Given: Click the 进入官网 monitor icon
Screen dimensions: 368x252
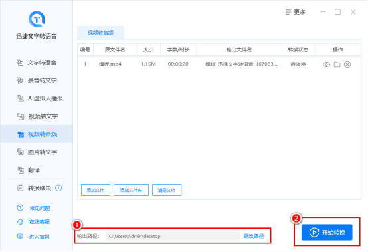Looking at the screenshot, I should pyautogui.click(x=20, y=237).
